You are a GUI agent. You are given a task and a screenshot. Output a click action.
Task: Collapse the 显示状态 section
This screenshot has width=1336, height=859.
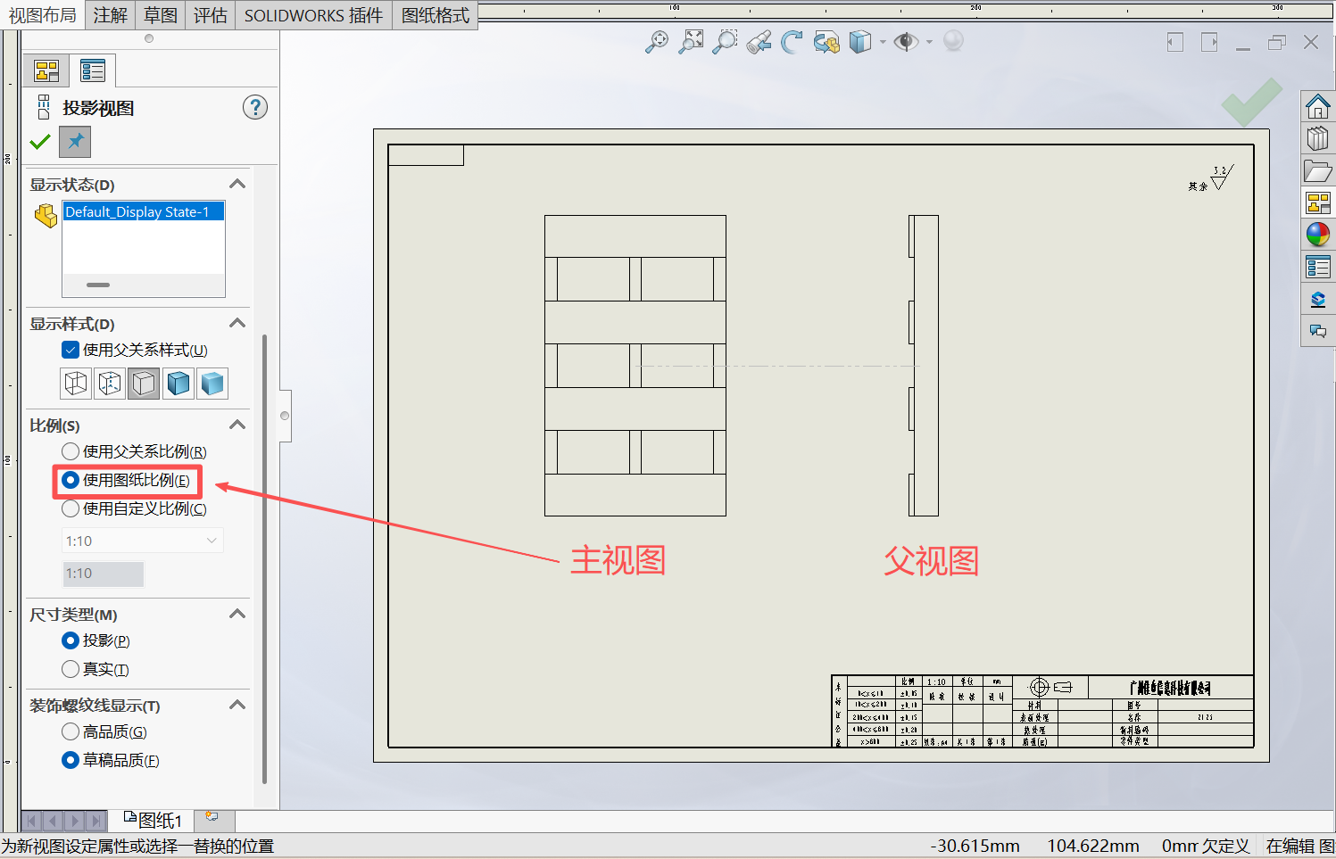tap(237, 184)
